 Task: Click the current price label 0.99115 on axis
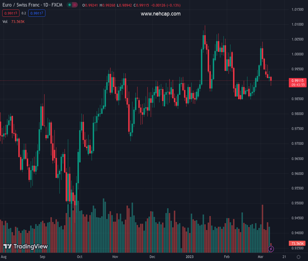(x=298, y=80)
